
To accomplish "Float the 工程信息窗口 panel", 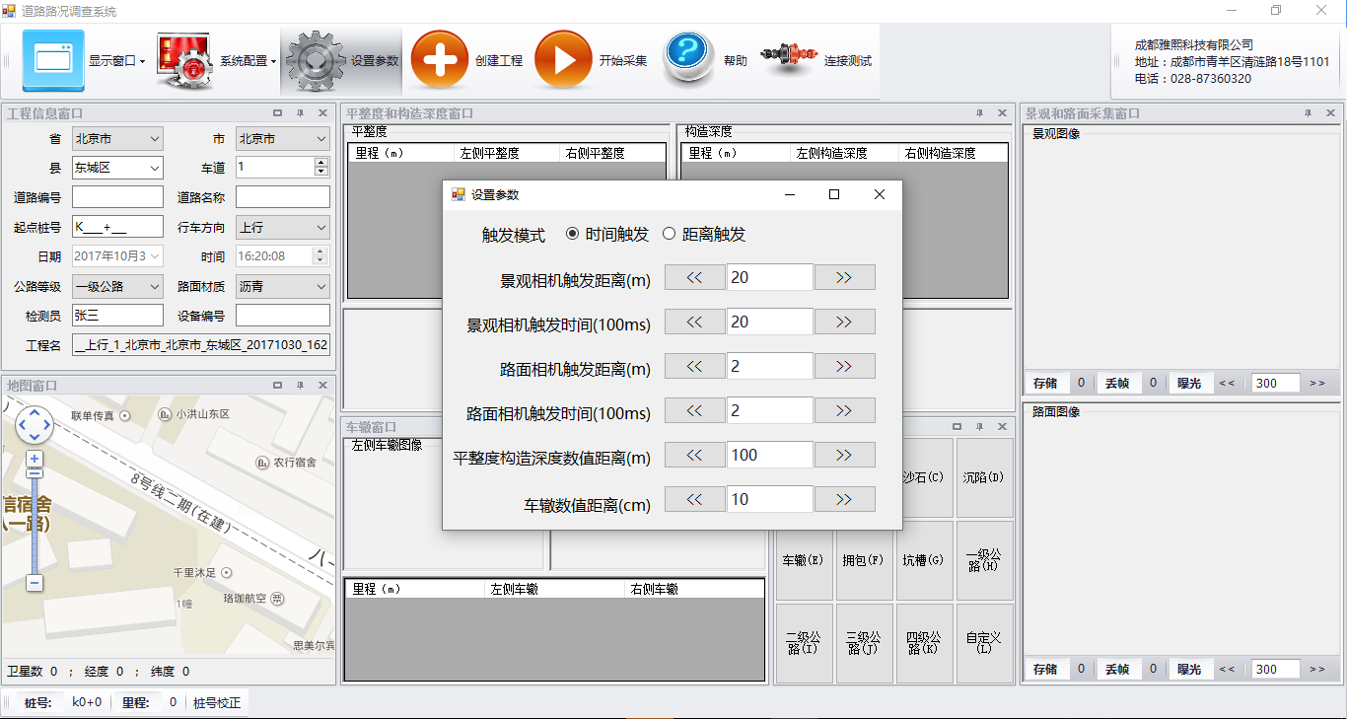I will pos(277,113).
